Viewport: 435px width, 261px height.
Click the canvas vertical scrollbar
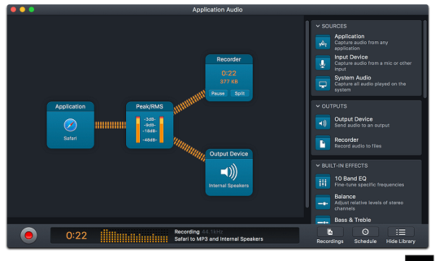[x=307, y=114]
